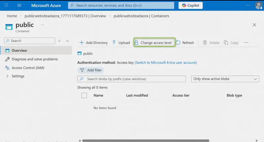
Task: Tick the select-all blobs checkbox
Action: click(84, 95)
